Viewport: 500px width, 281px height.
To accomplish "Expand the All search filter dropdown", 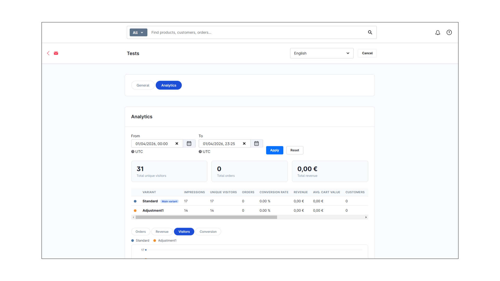I will click(138, 32).
